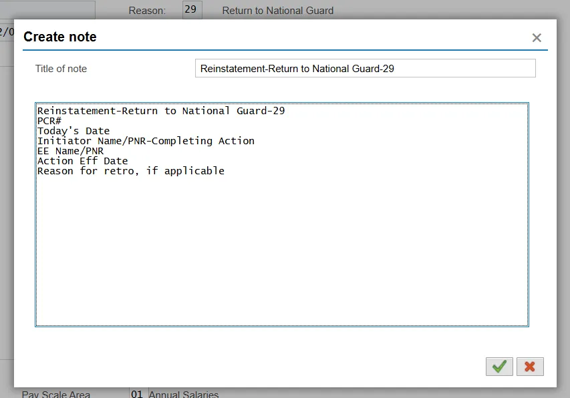Click the Title of note label

[x=61, y=69]
